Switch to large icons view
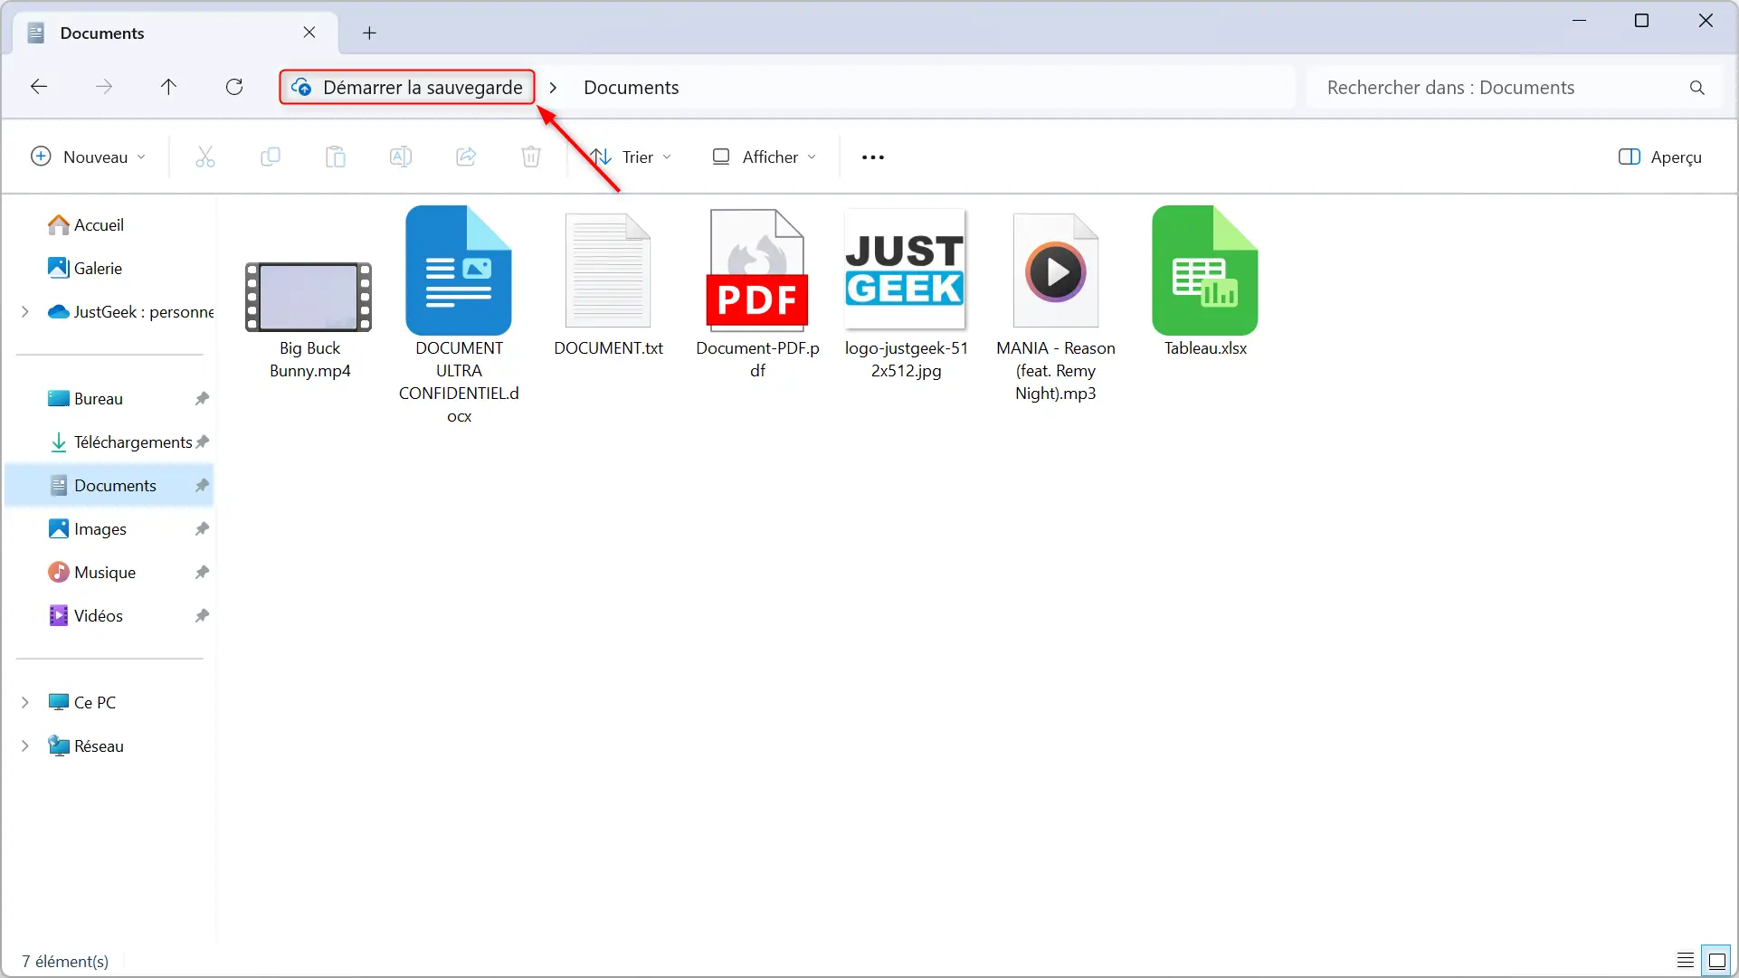1739x978 pixels. [1716, 961]
